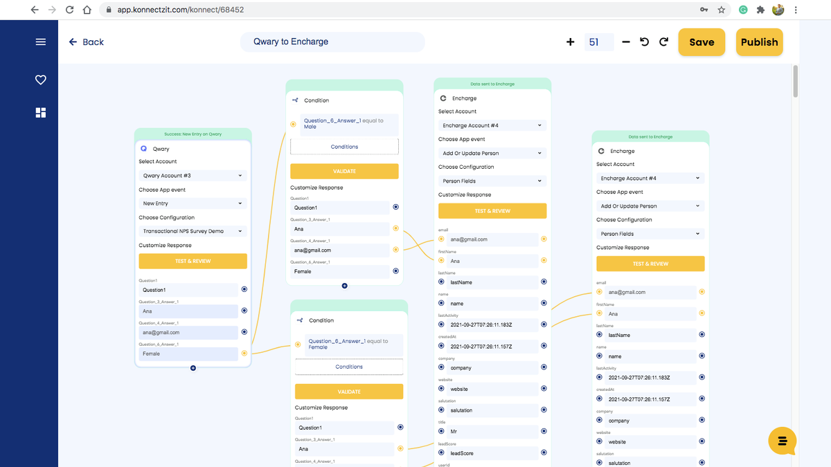Click the Encharge logo in the middle node

[443, 98]
